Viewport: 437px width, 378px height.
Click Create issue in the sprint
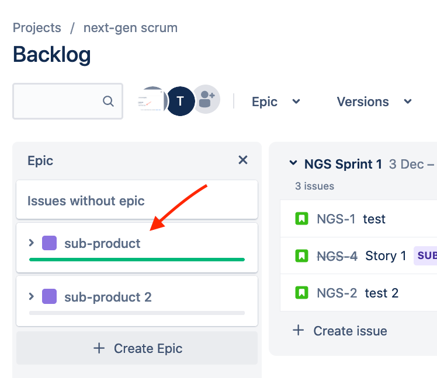tap(340, 331)
